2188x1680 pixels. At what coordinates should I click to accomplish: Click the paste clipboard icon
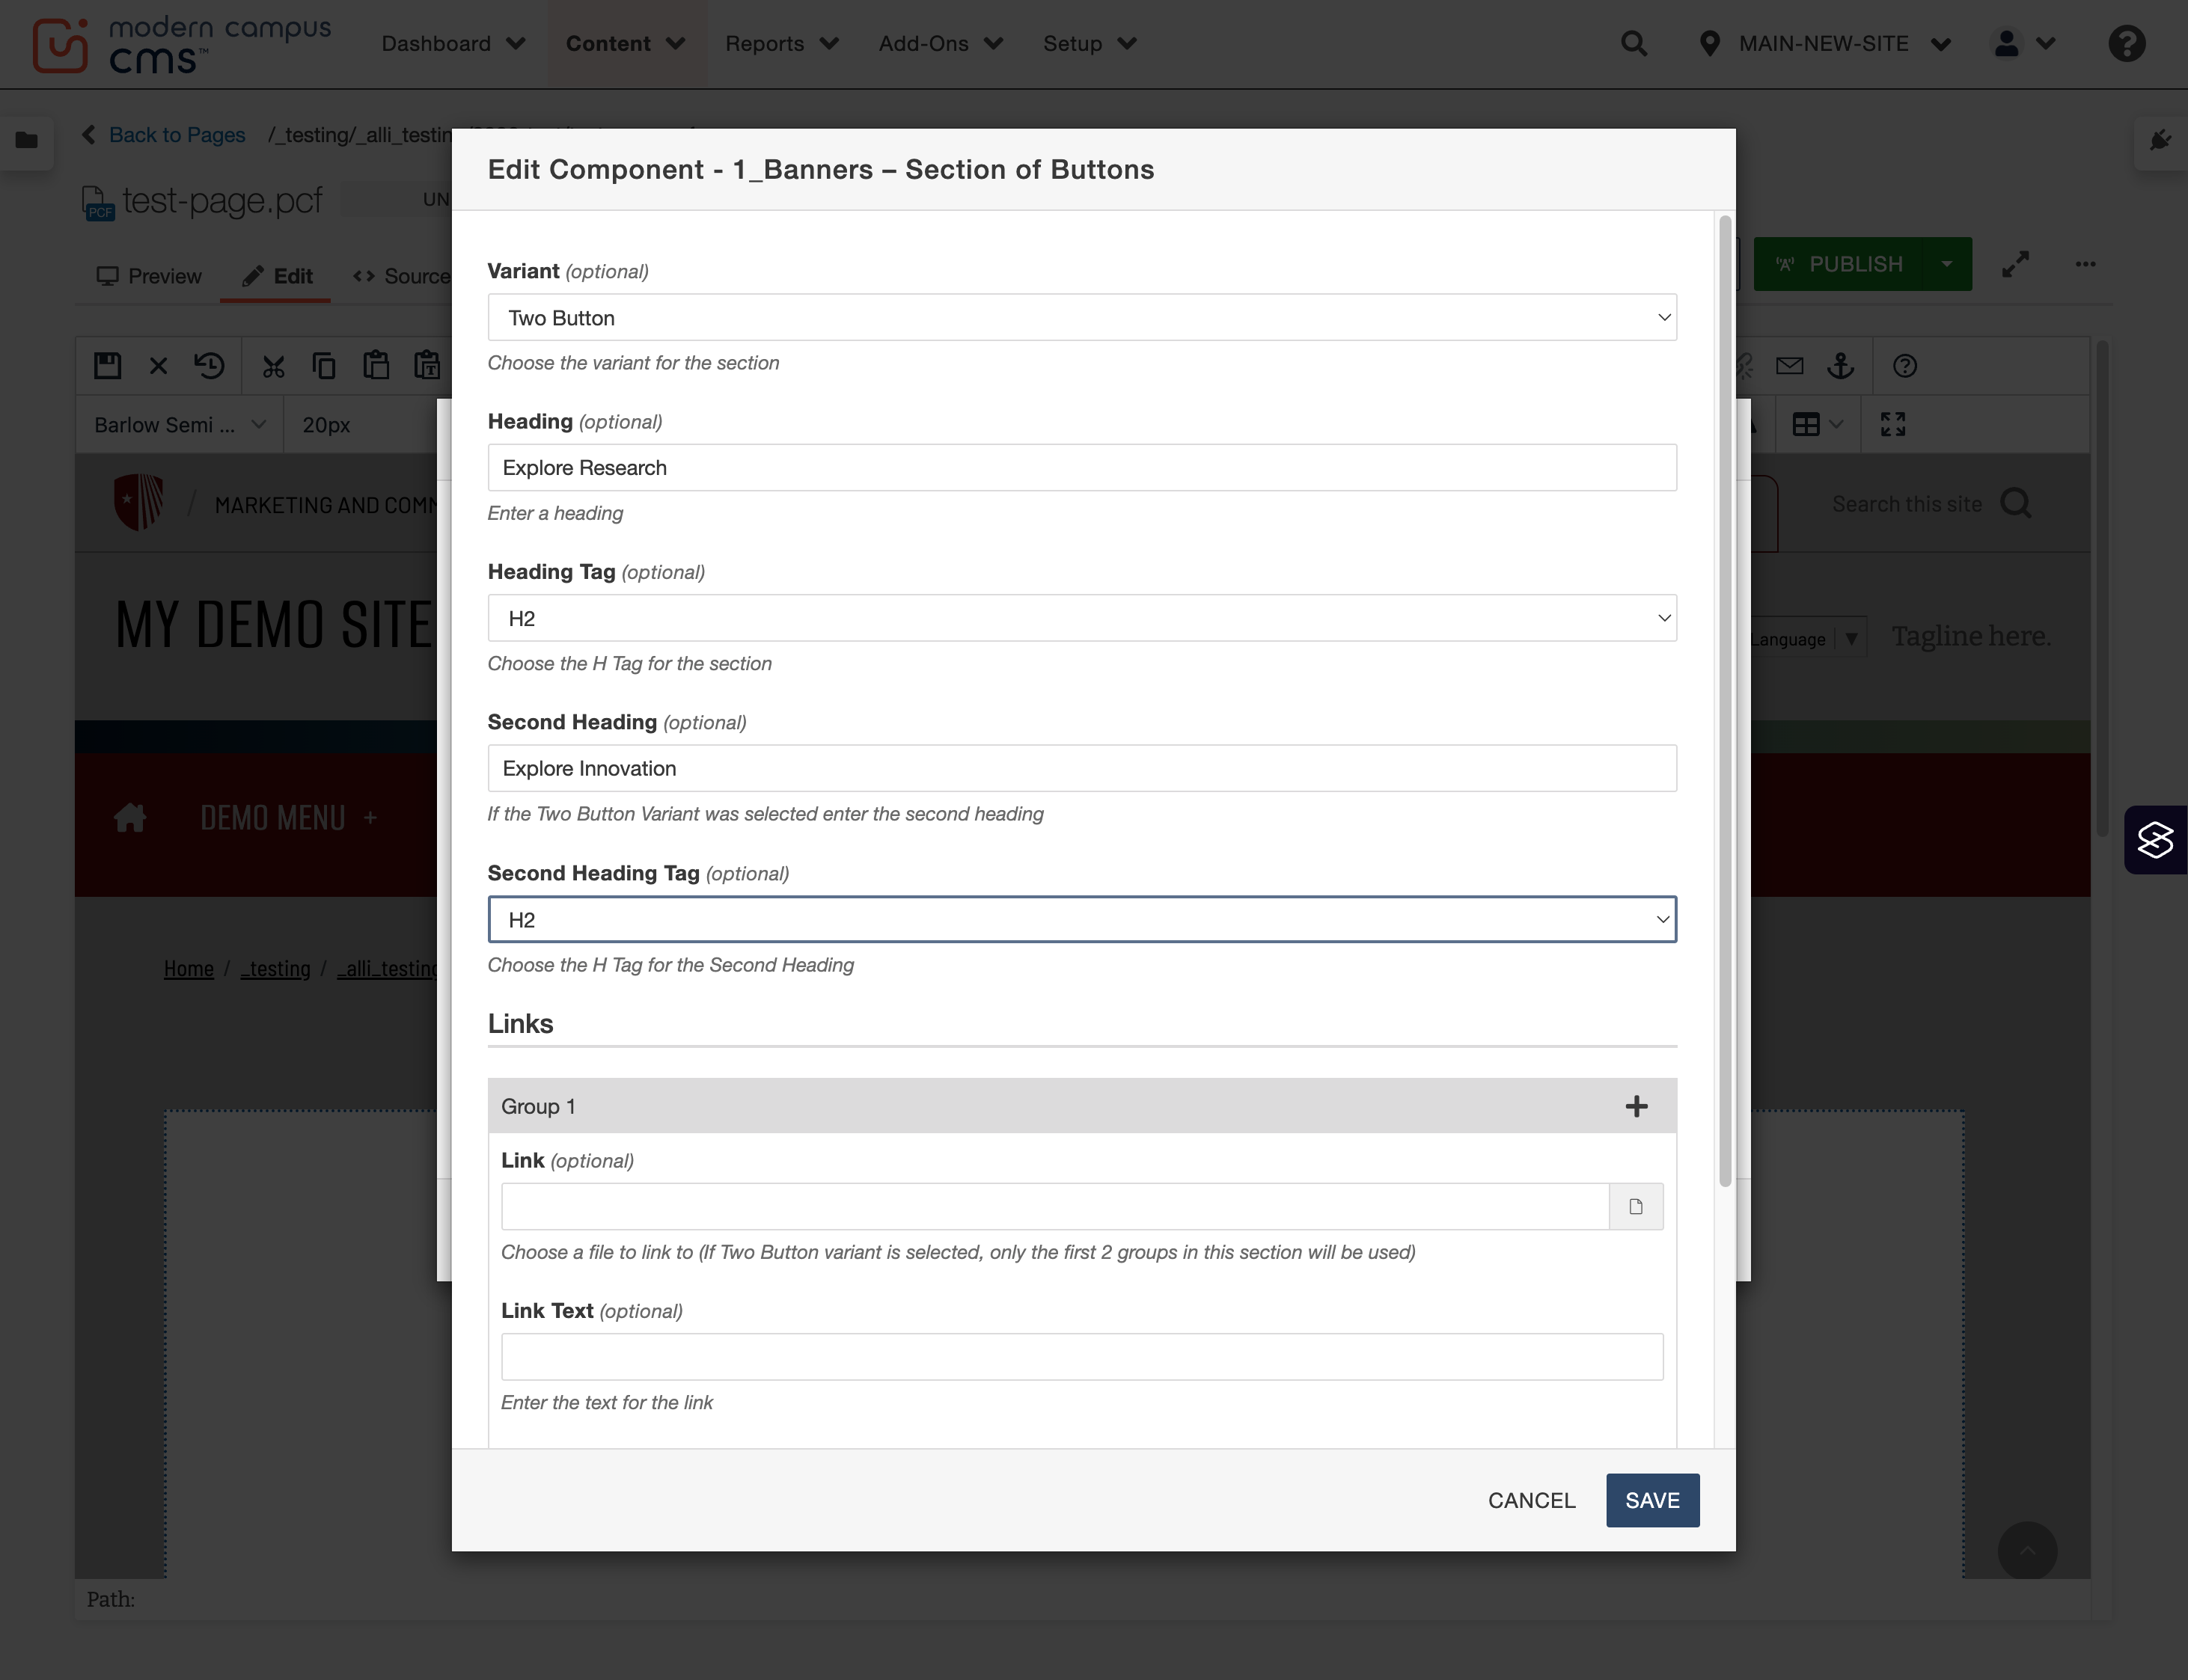[376, 366]
